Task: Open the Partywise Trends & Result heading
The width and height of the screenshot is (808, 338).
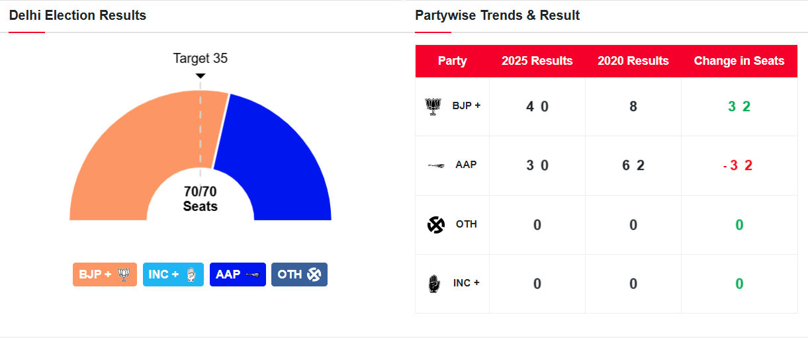Action: coord(497,15)
